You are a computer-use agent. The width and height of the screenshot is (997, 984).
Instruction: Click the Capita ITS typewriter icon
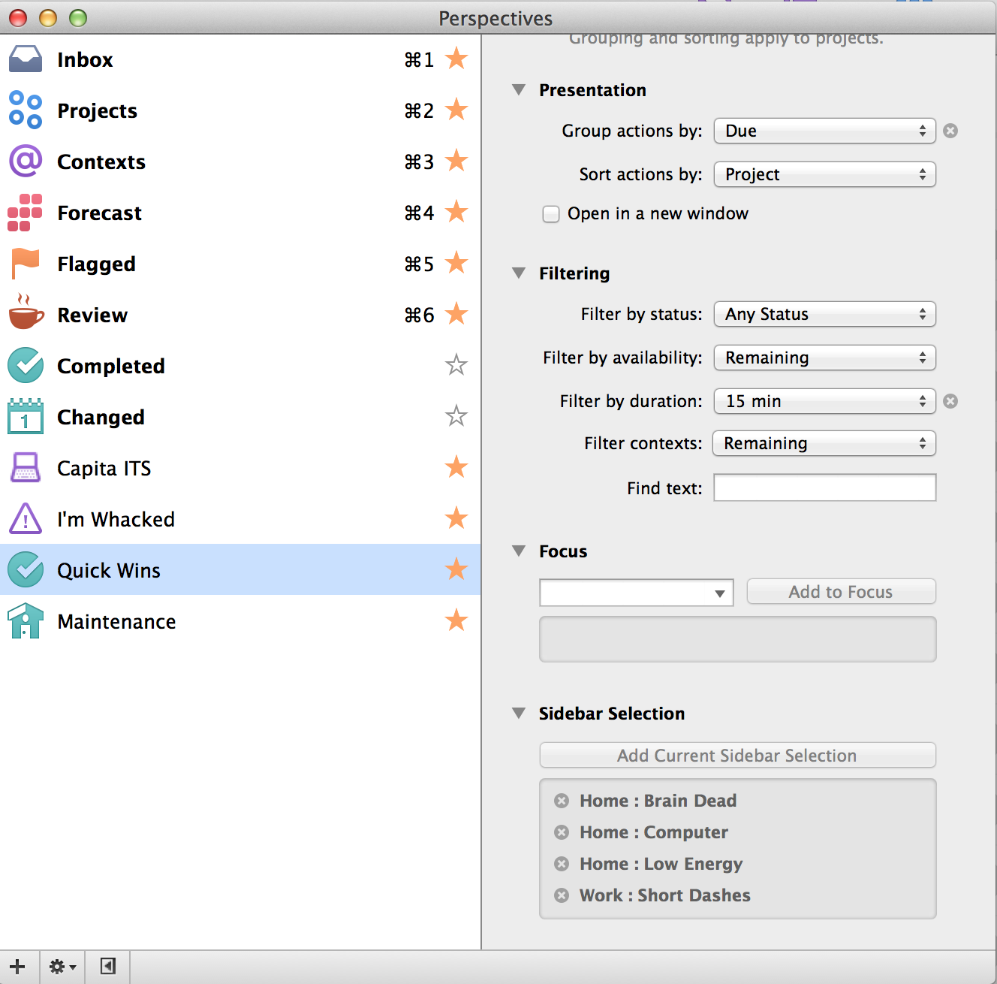pos(26,468)
